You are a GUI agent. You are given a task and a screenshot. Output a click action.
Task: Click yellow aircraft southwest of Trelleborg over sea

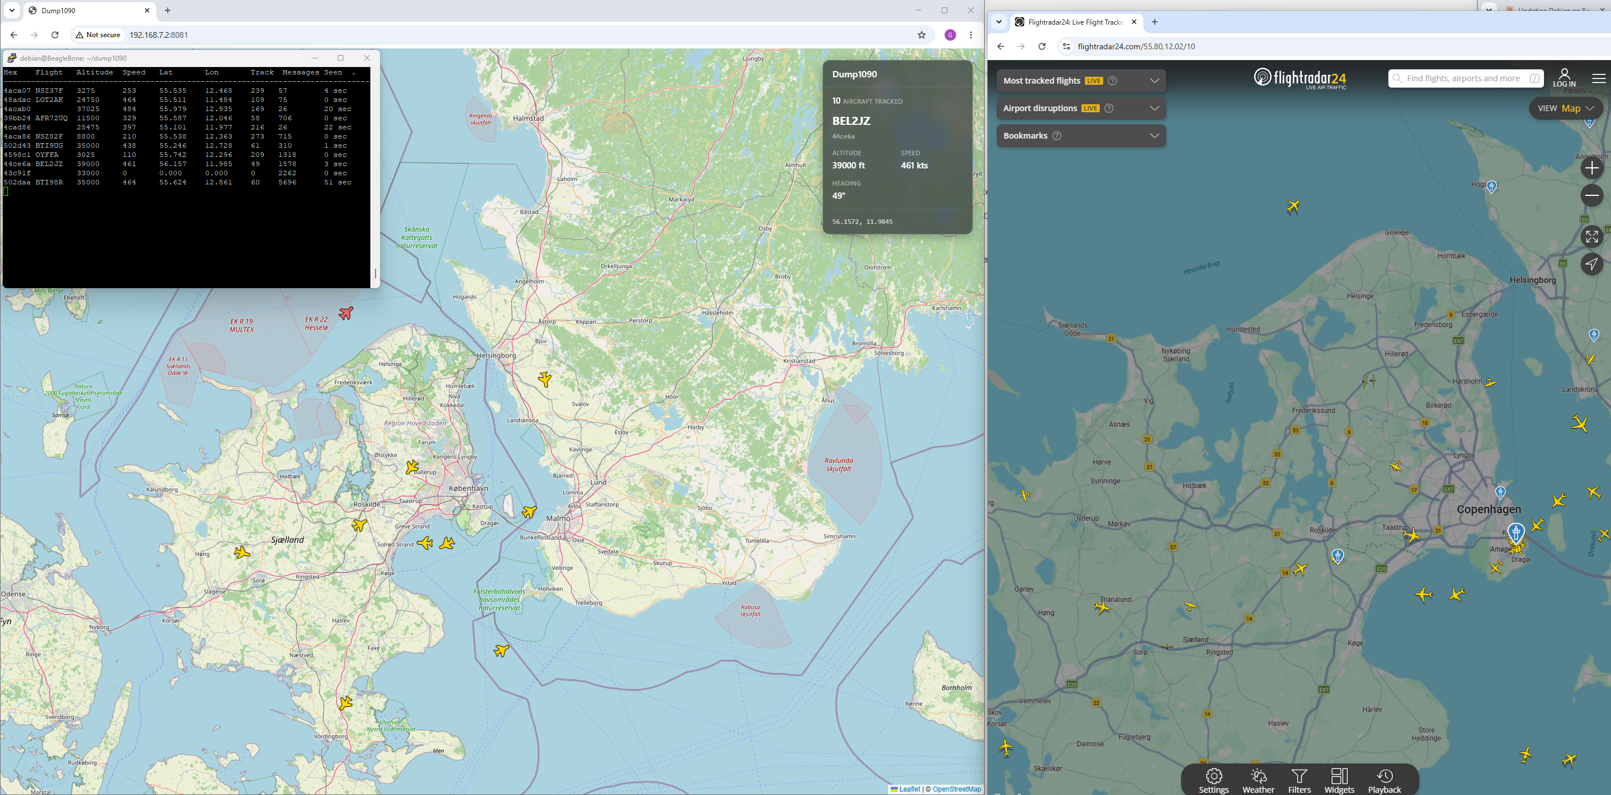[501, 651]
